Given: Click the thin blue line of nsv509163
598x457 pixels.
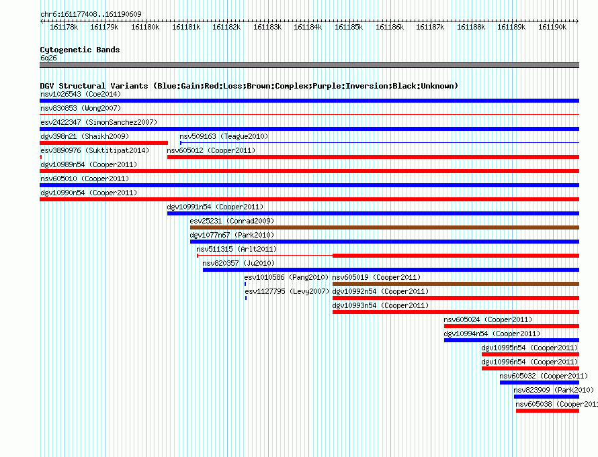Looking at the screenshot, I should coord(380,142).
